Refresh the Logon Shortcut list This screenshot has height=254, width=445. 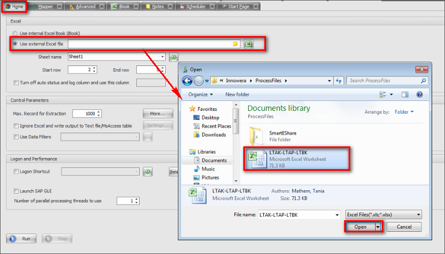[x=147, y=172]
